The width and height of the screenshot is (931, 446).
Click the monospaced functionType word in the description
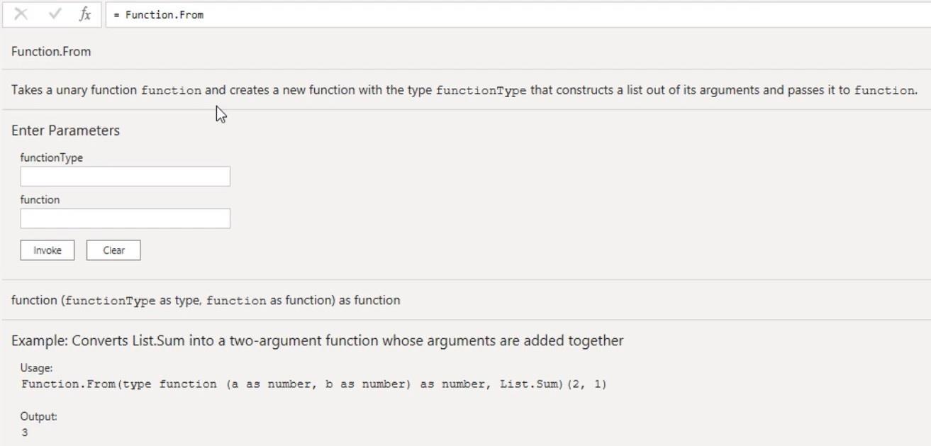click(x=481, y=91)
